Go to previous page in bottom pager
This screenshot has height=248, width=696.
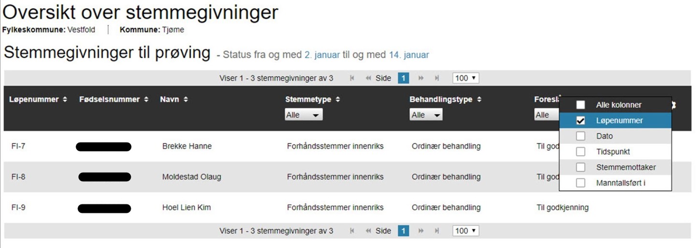point(368,231)
